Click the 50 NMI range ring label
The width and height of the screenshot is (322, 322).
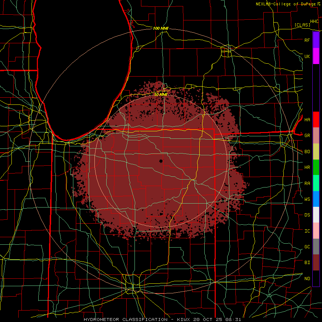pos(161,94)
